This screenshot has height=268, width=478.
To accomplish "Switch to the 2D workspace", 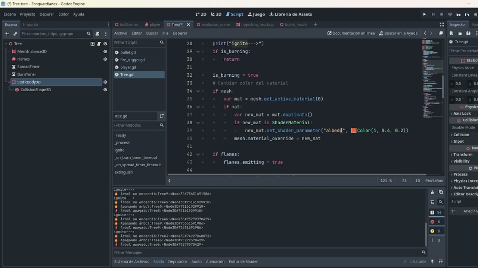I will [x=201, y=14].
